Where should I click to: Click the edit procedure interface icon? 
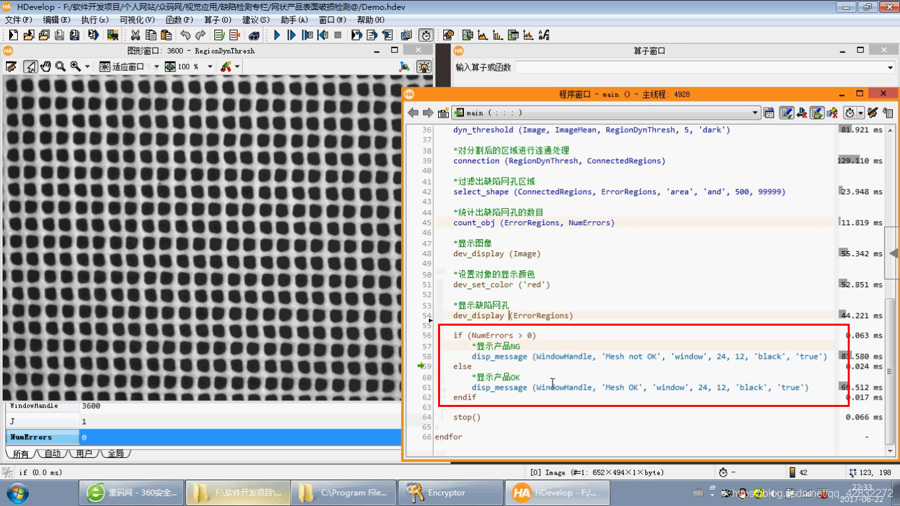pyautogui.click(x=769, y=113)
